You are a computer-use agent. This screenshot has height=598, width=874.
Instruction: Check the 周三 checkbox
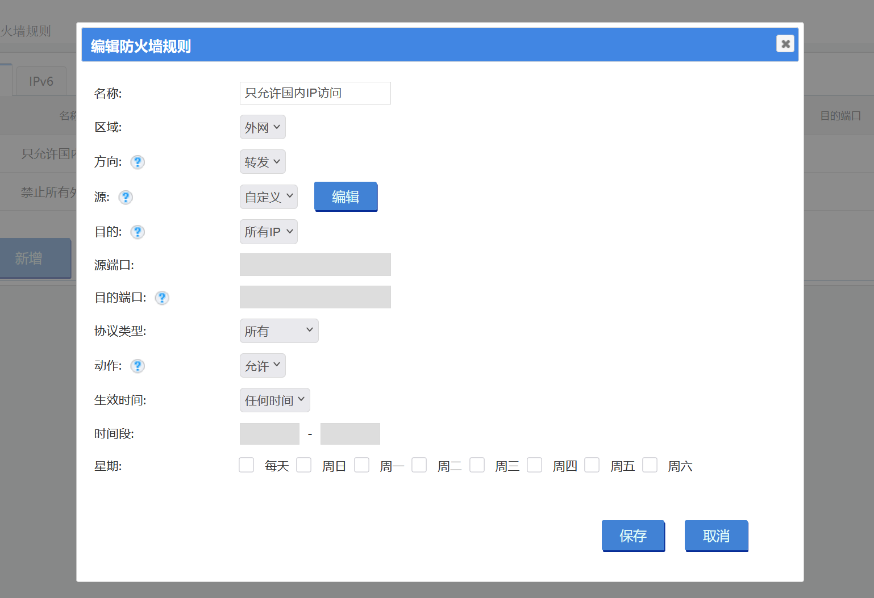[477, 466]
